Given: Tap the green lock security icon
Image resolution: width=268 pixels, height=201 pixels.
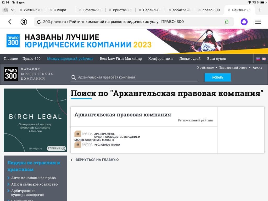Looking at the screenshot, I should 227,22.
